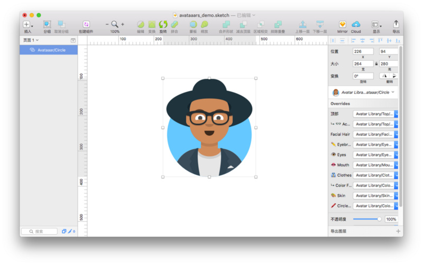Click the 创建组件 create symbol icon
Screen dimensions: 423x265
point(86,24)
